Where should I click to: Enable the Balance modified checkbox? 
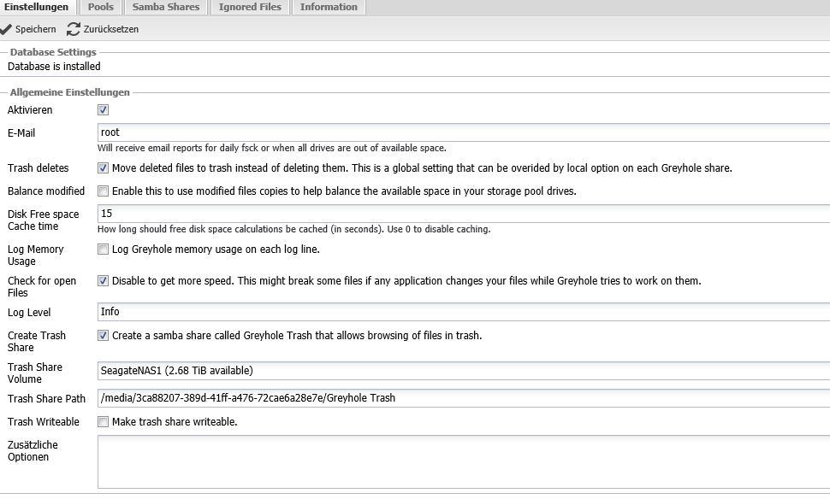pos(104,191)
